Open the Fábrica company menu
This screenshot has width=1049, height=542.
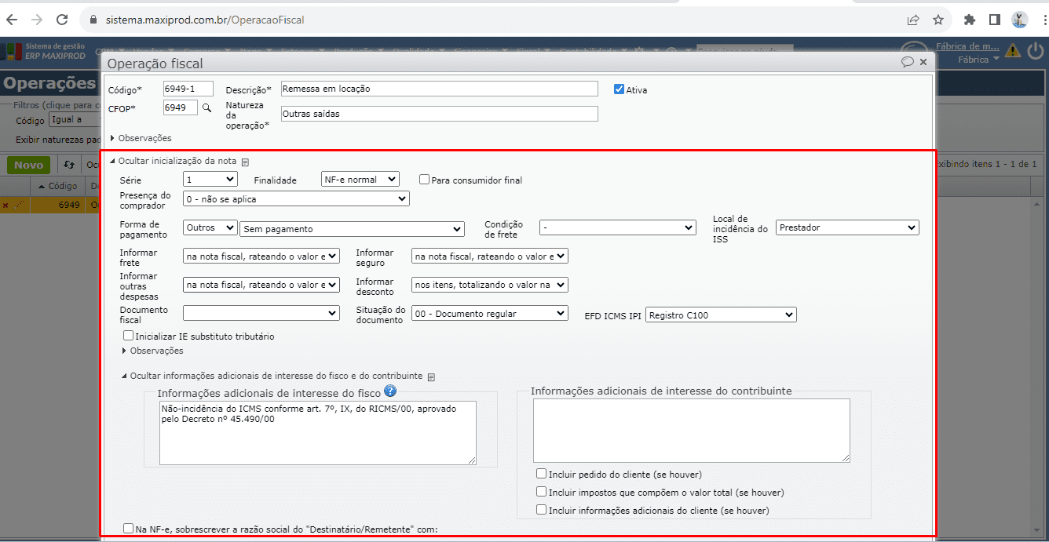[978, 59]
